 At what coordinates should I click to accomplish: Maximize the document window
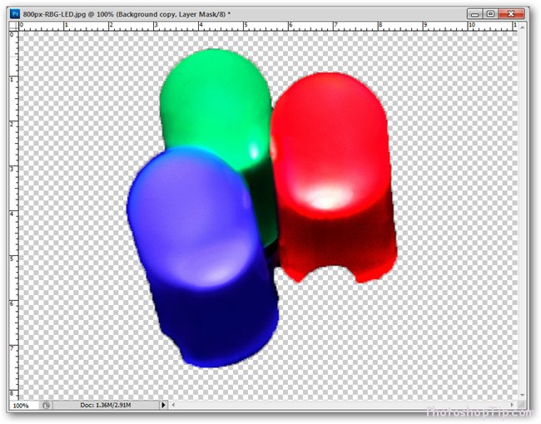[490, 14]
